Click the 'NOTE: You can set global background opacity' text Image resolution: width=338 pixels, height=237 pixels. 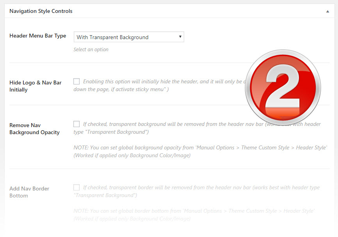coord(200,151)
